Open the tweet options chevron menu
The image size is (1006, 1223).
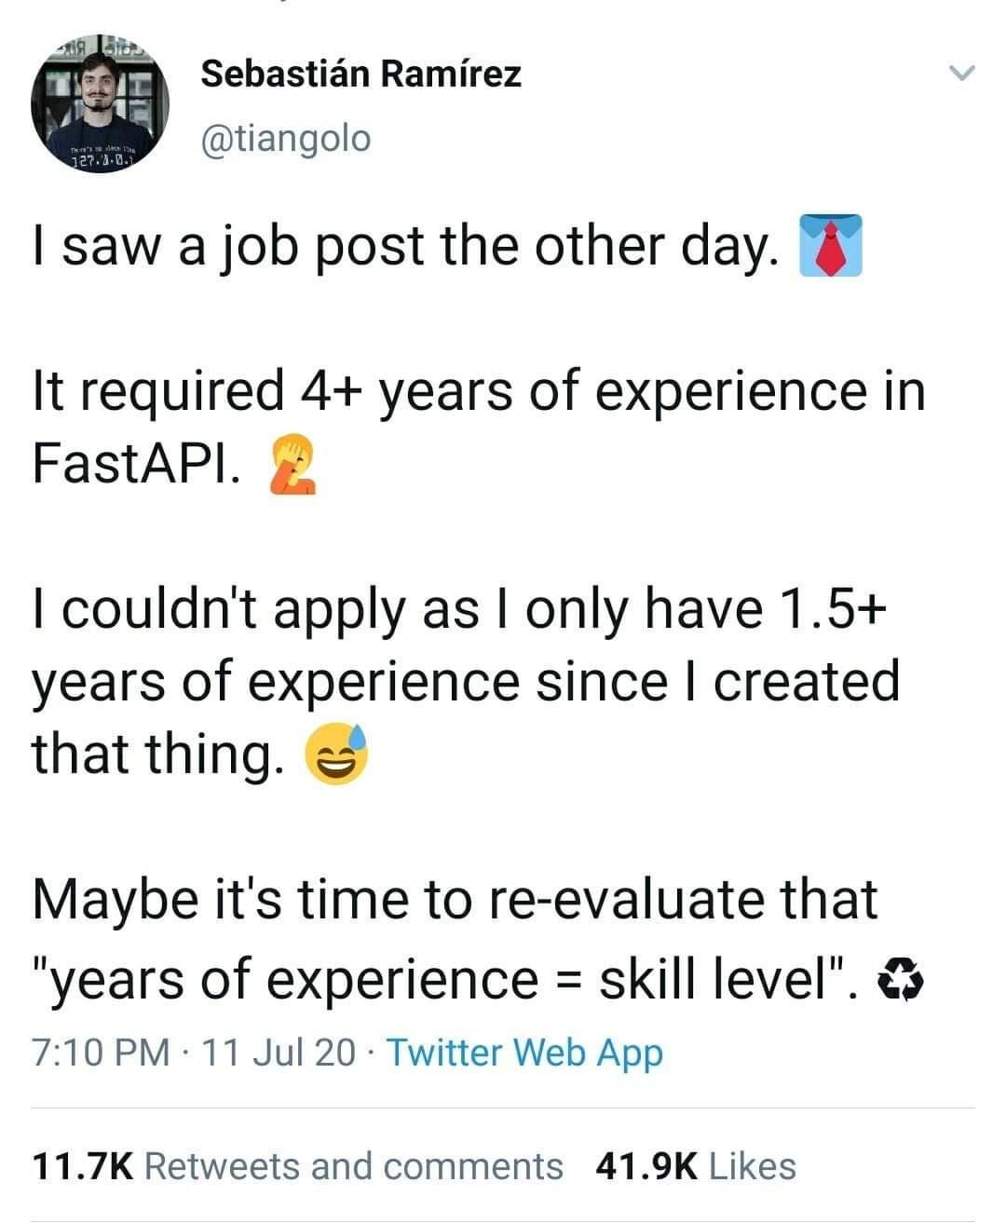[x=960, y=74]
